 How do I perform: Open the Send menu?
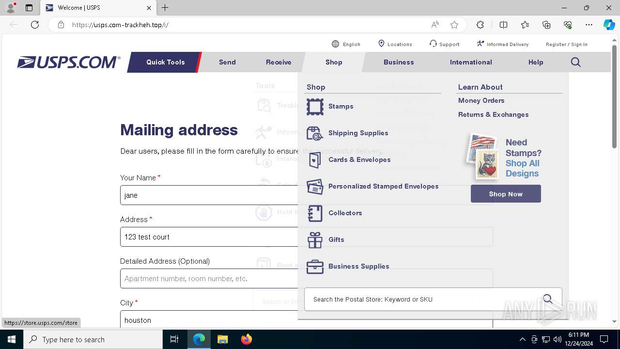coord(227,62)
